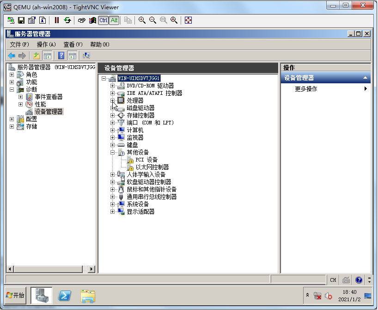Open PowerShell from the taskbar
378x310 pixels.
coord(65,295)
